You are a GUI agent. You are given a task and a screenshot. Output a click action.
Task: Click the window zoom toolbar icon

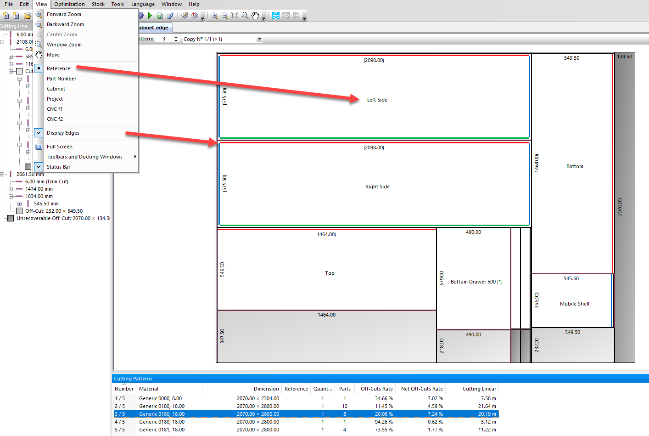point(245,16)
